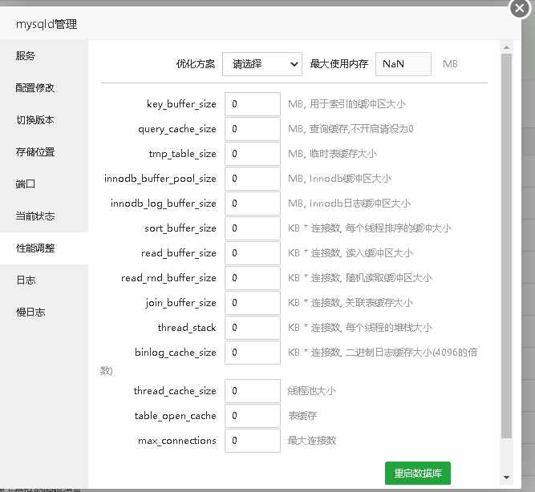Click the key_buffer_size label text
The width and height of the screenshot is (535, 492).
[x=181, y=103]
